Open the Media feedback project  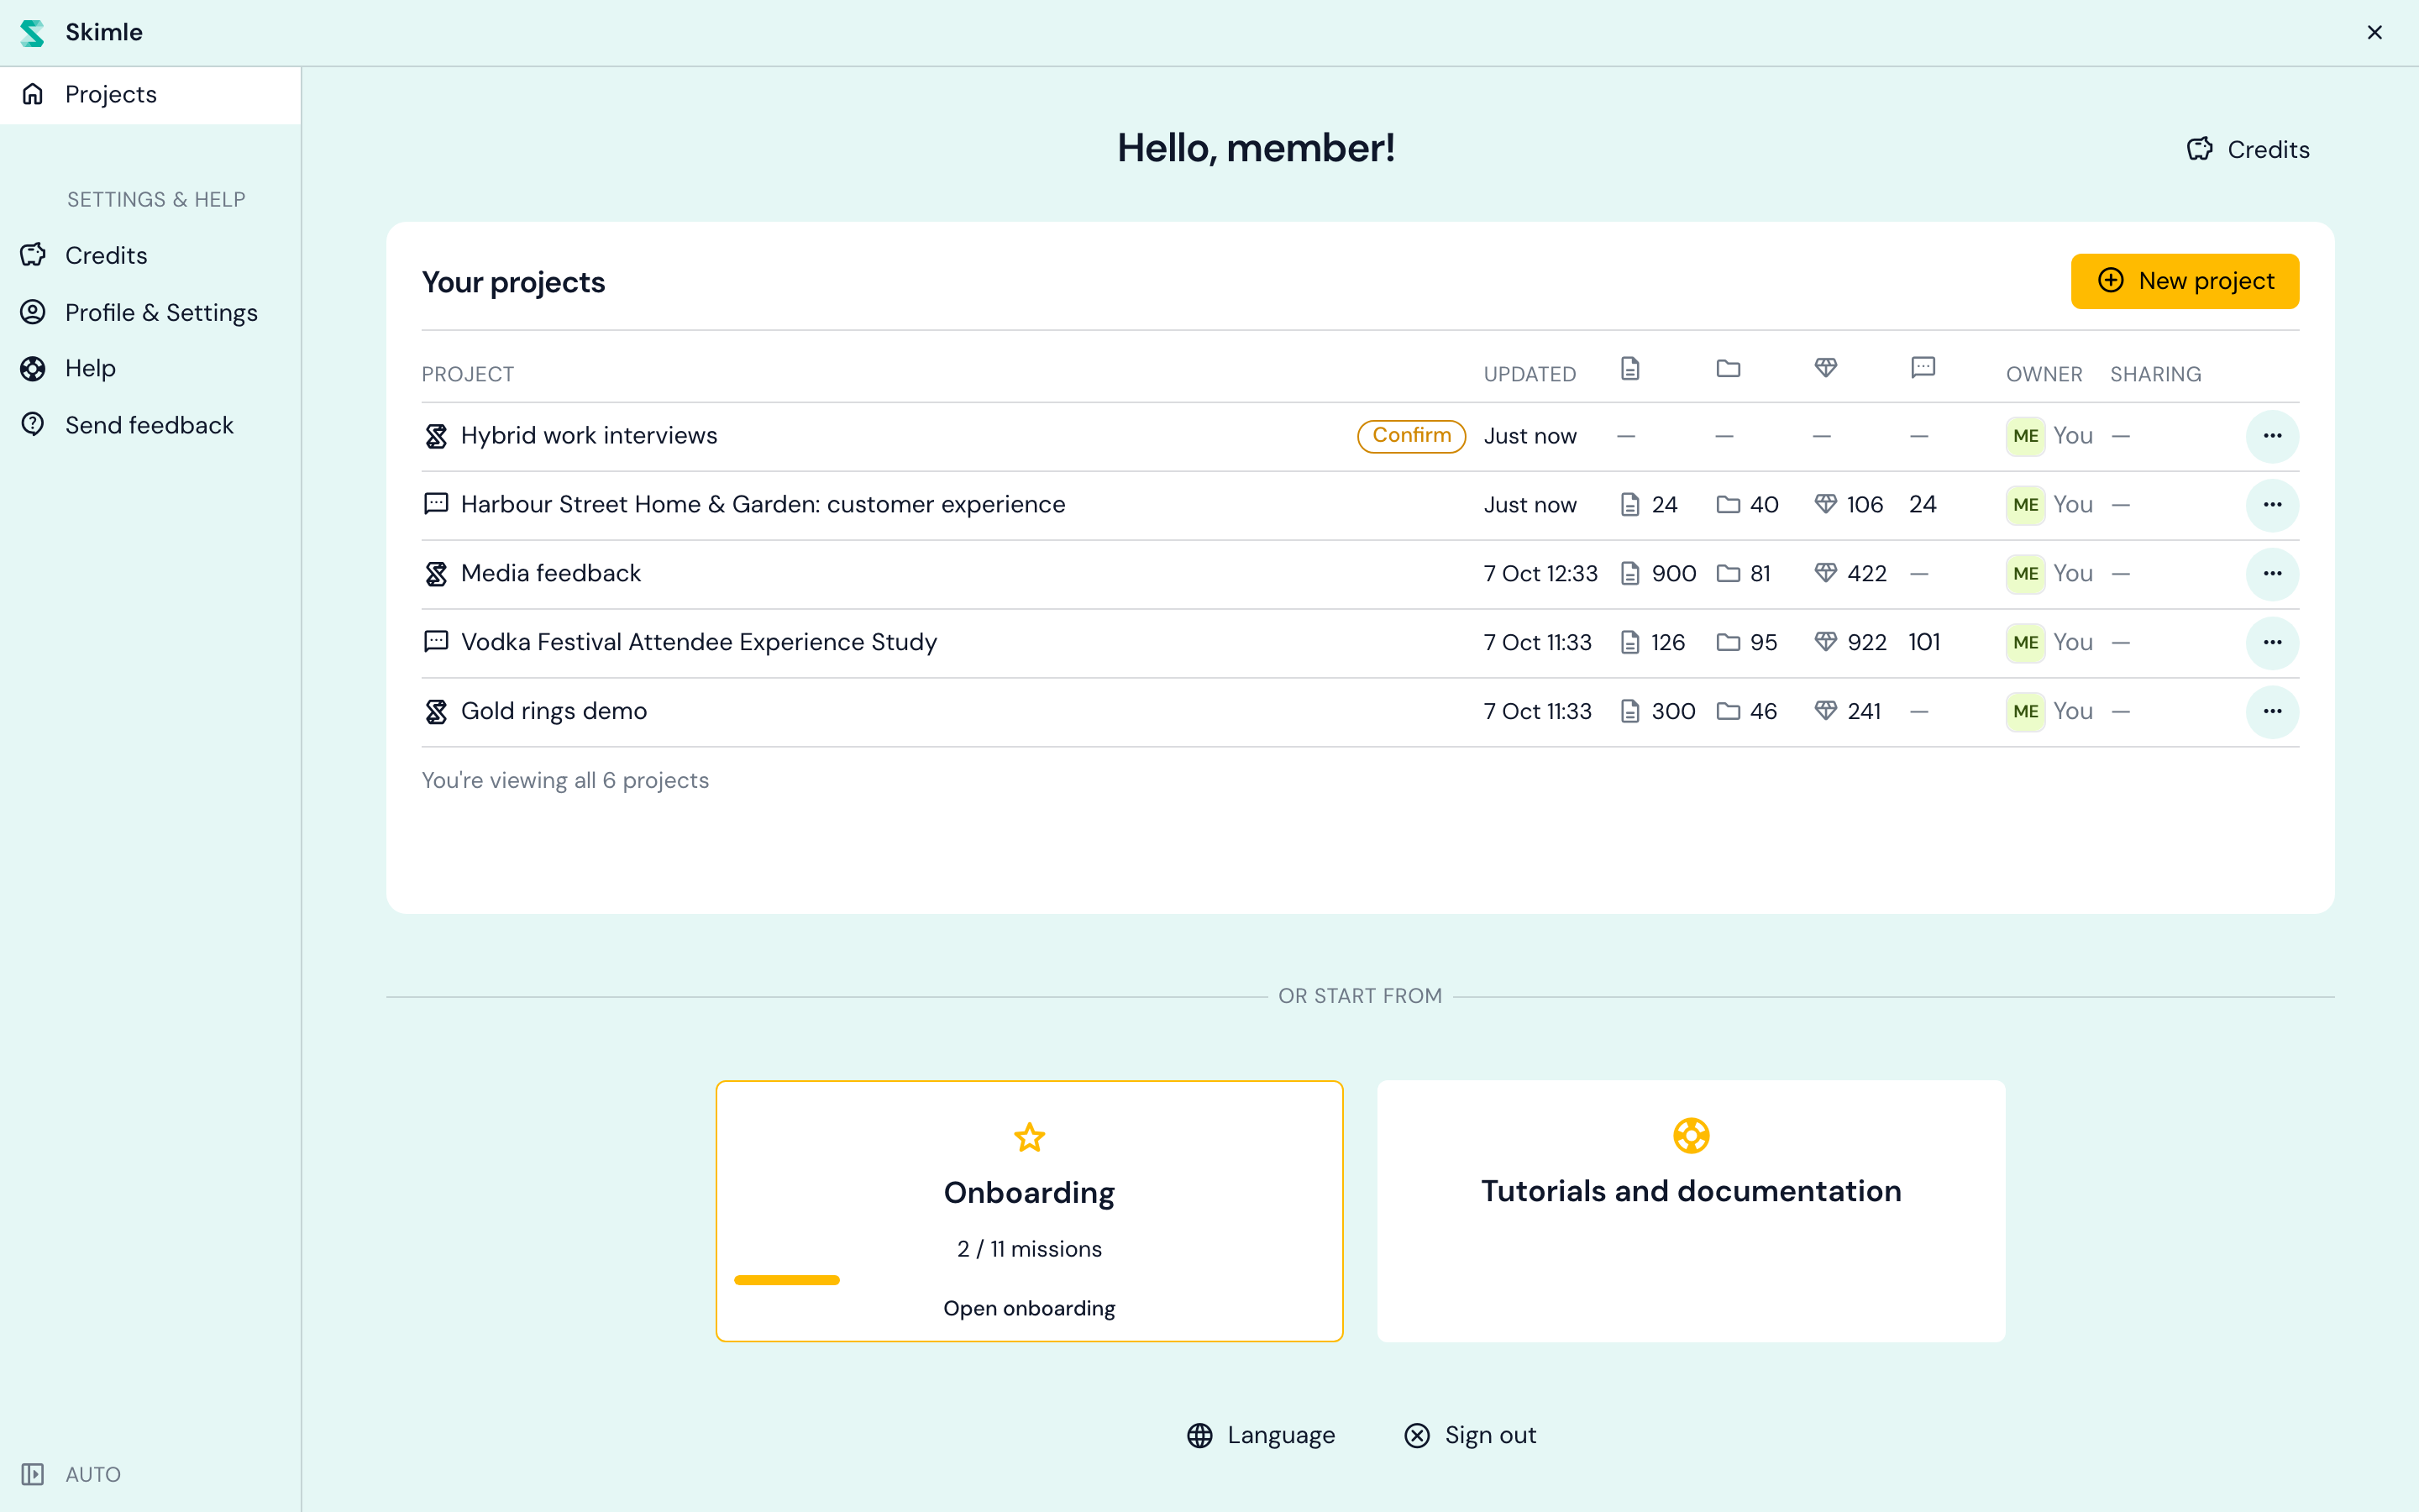tap(551, 574)
